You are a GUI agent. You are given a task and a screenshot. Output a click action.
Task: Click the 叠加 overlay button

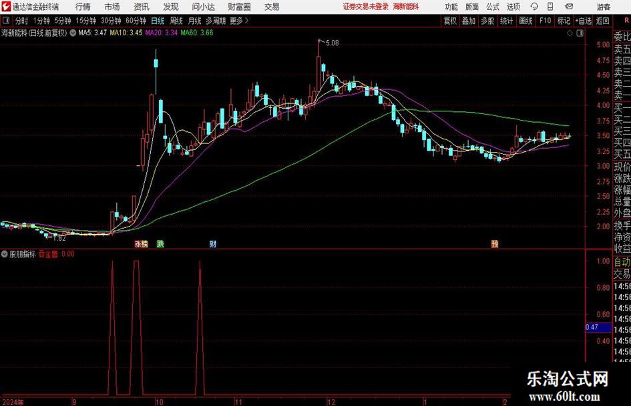[469, 21]
